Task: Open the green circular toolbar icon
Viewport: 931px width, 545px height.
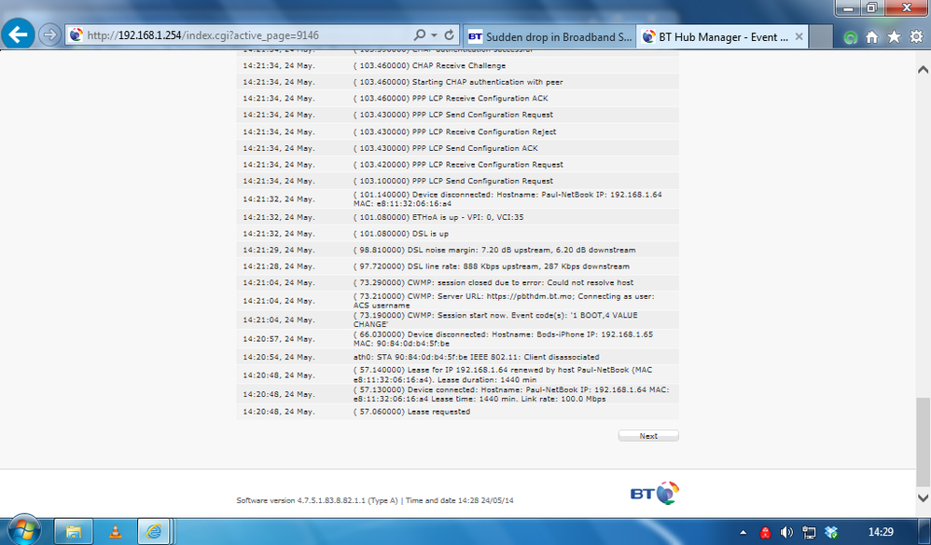Action: (850, 37)
